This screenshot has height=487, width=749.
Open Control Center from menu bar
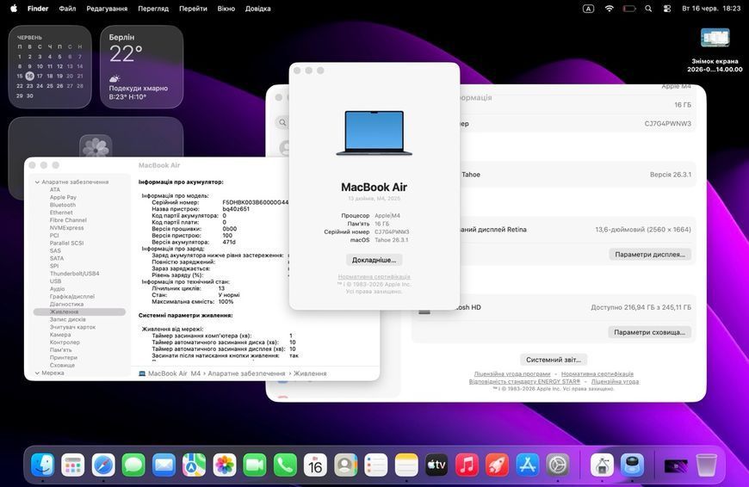coord(667,9)
